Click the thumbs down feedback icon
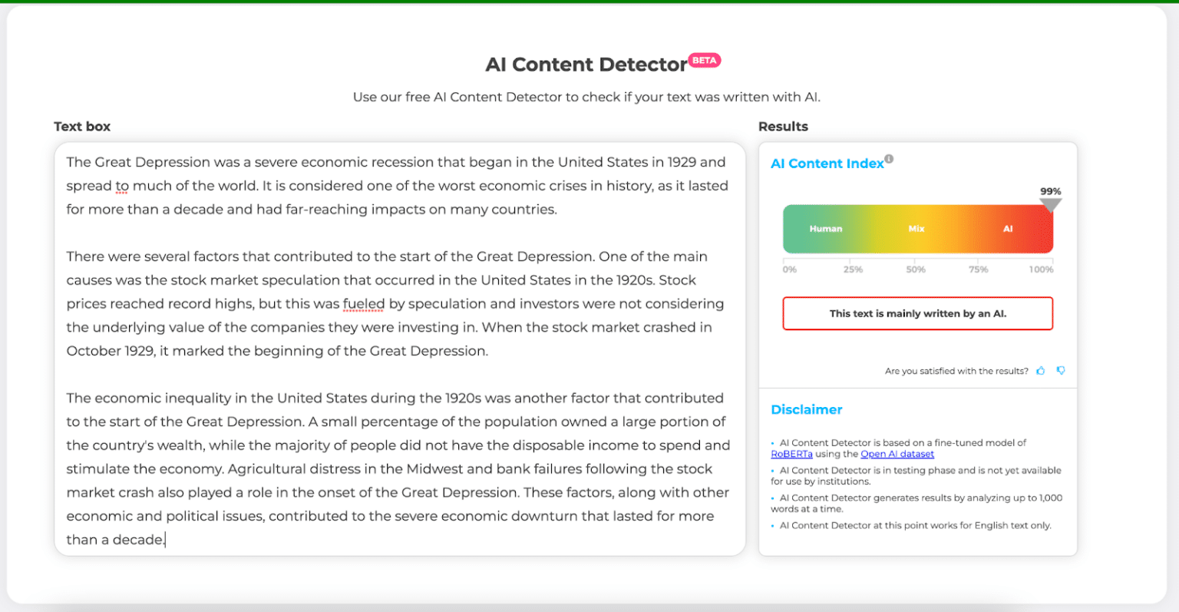Screen dimensions: 1179x612 click(x=1061, y=371)
